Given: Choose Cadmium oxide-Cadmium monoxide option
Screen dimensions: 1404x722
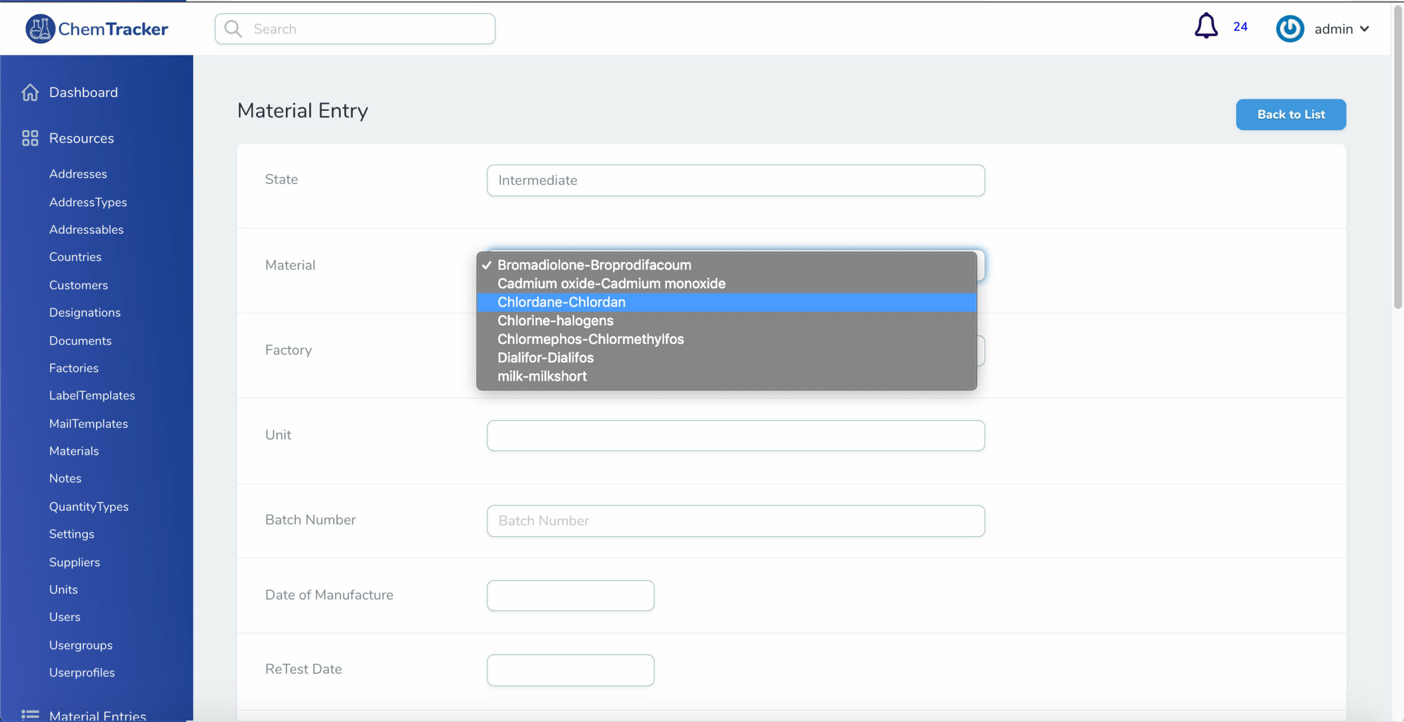Looking at the screenshot, I should tap(611, 283).
